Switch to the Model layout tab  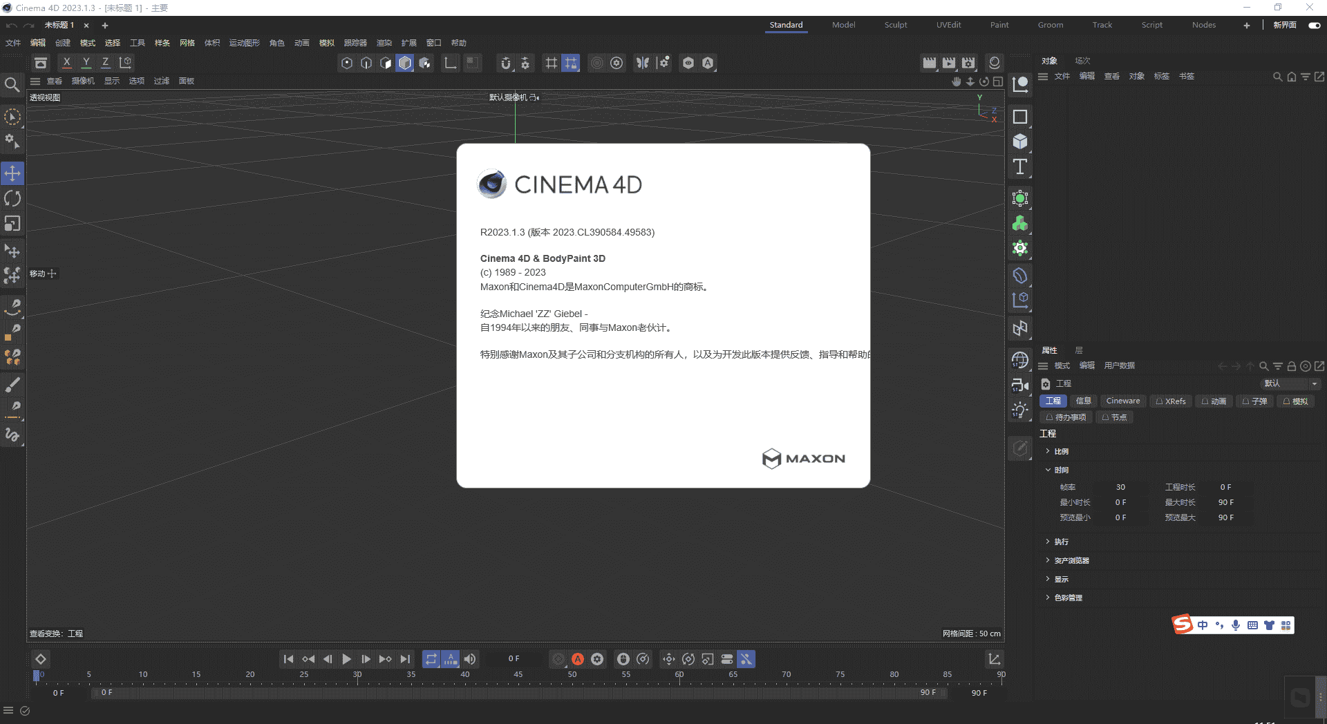[843, 25]
